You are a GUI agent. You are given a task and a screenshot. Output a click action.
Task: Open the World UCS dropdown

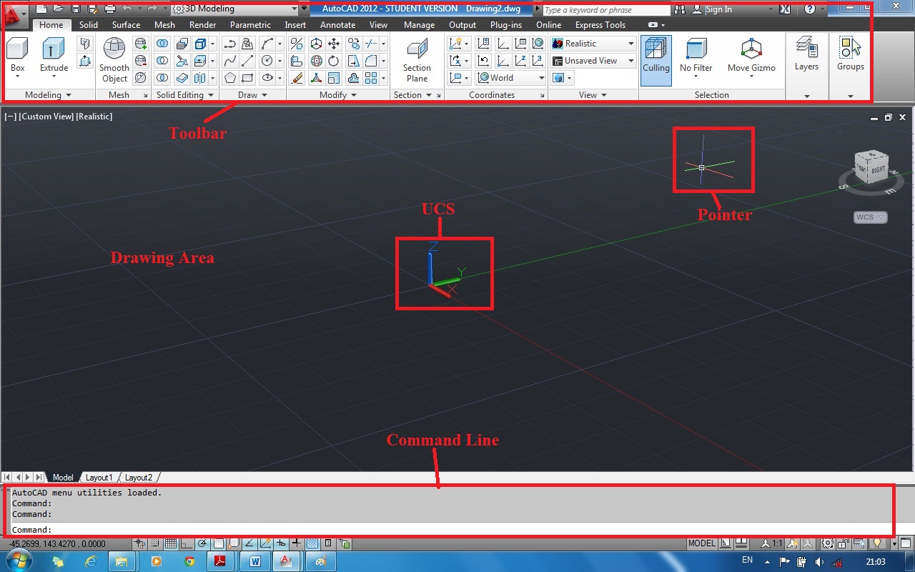[x=510, y=78]
